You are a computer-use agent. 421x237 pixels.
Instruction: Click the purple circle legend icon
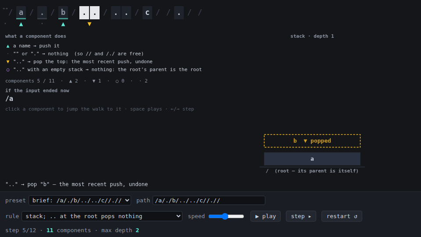(8, 70)
